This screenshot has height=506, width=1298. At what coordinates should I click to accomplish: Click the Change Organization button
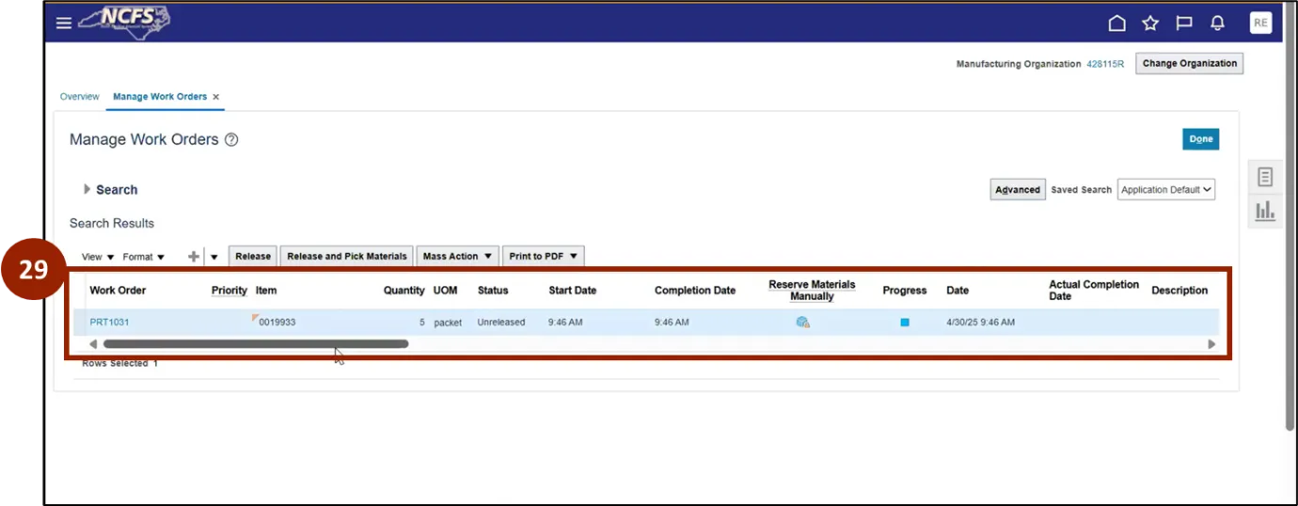click(1190, 64)
